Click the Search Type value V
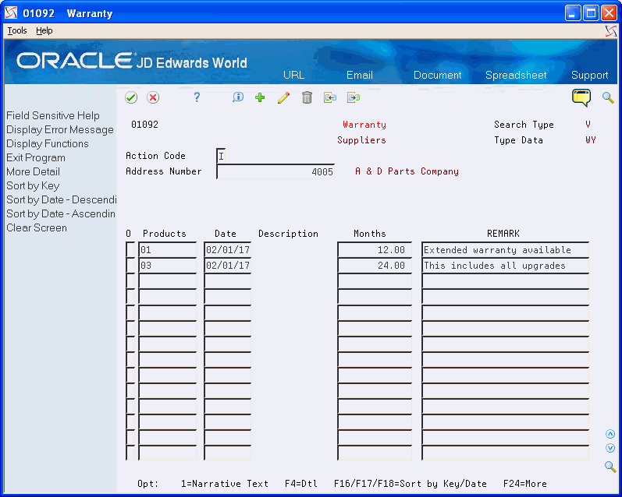622x497 pixels. 588,125
